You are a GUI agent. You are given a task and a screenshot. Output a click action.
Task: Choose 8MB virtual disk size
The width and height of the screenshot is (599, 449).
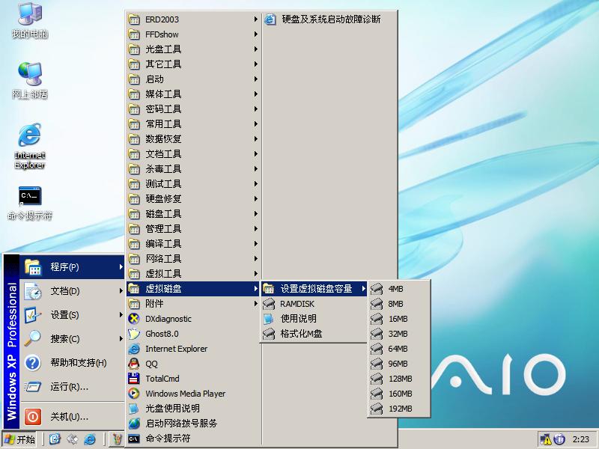click(x=399, y=304)
